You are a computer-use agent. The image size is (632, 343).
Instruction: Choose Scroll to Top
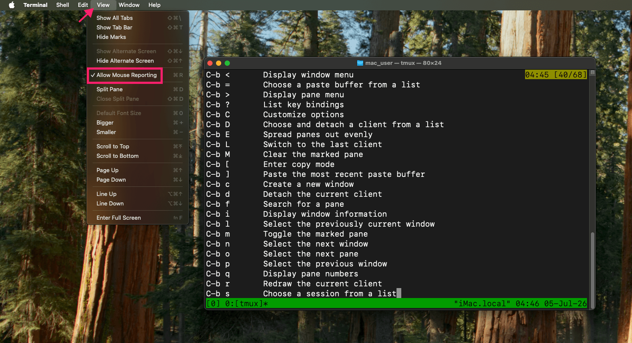coord(138,147)
